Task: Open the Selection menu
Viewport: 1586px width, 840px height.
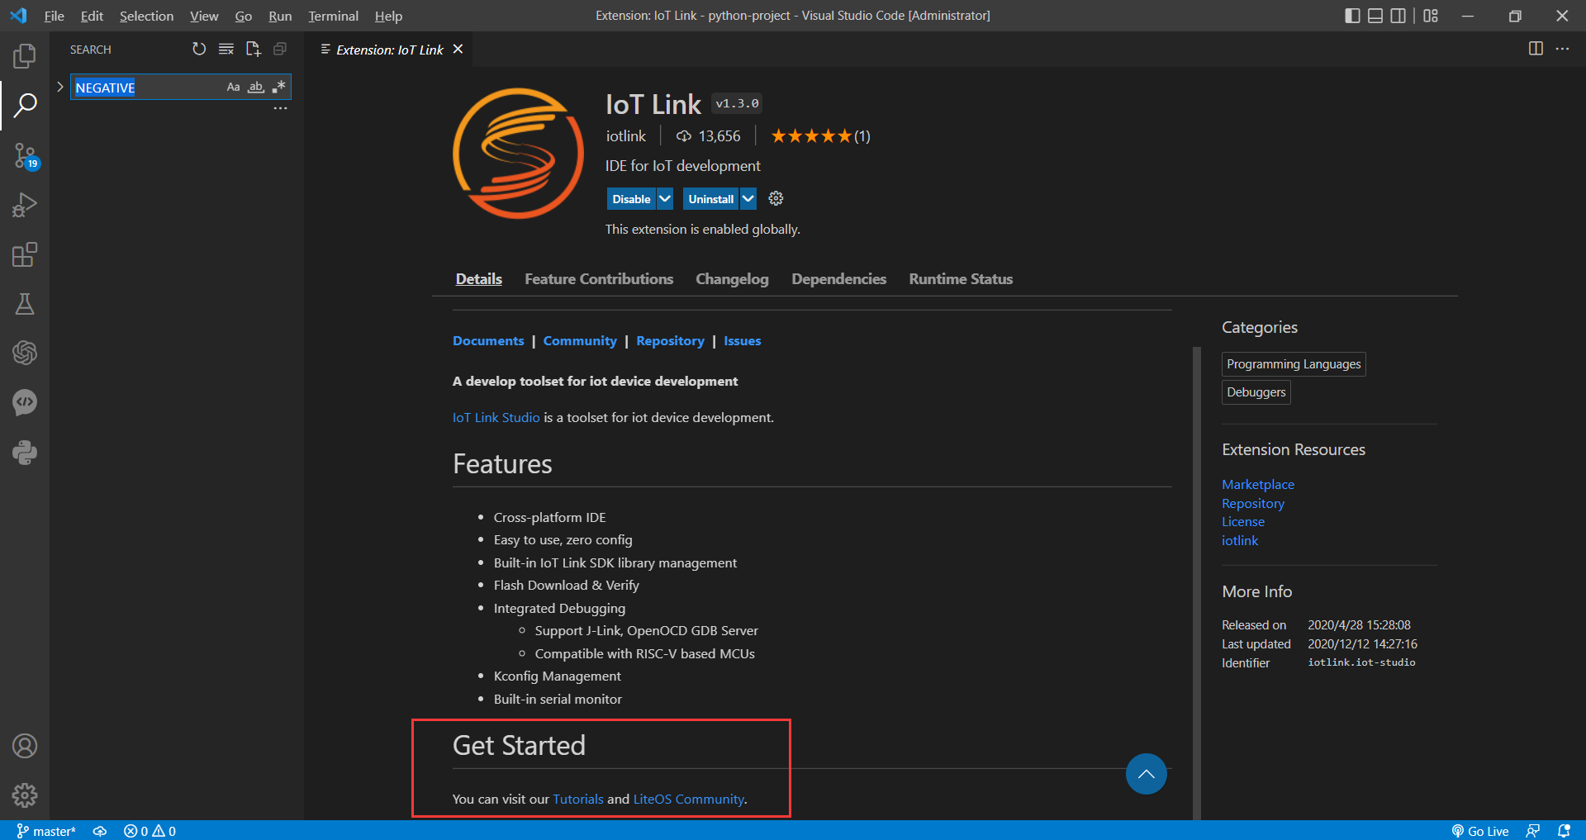Action: [146, 16]
